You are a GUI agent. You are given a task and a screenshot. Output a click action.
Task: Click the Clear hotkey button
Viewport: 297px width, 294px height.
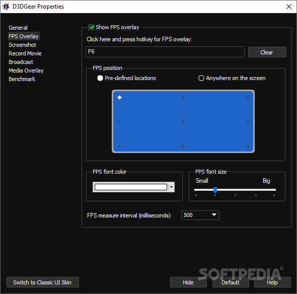267,52
